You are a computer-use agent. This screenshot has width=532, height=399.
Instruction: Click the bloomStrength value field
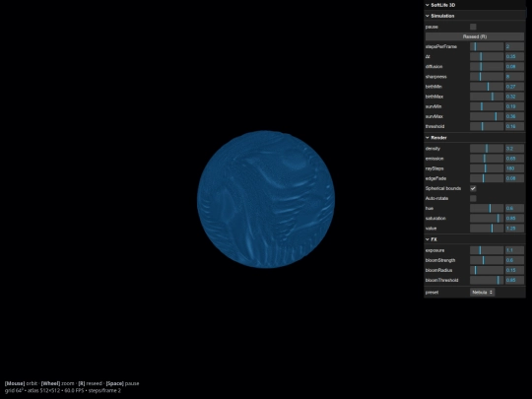point(514,260)
